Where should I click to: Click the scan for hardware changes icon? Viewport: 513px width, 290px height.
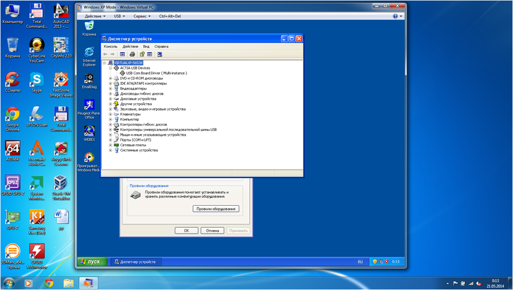coord(160,54)
